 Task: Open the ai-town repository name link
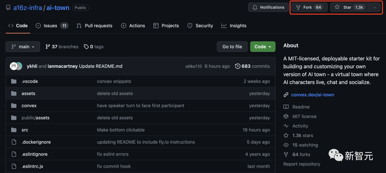[x=58, y=8]
